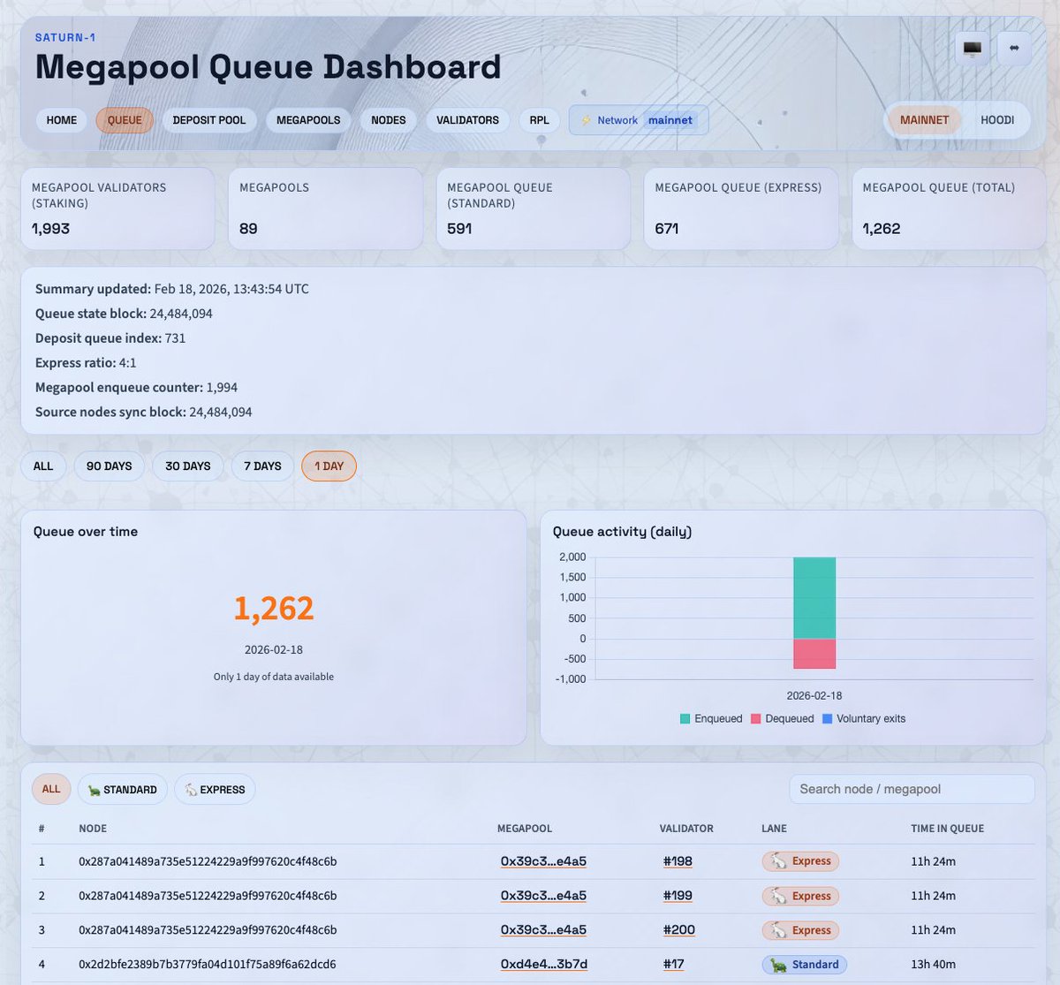
Task: Click the Summary updated timestamp line
Action: click(172, 289)
